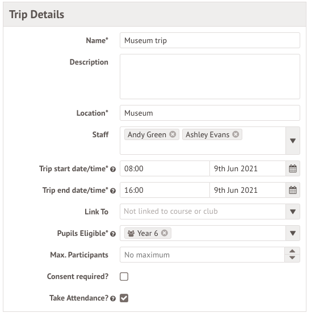Remove Andy Green from staff list
311x317 pixels.
173,134
